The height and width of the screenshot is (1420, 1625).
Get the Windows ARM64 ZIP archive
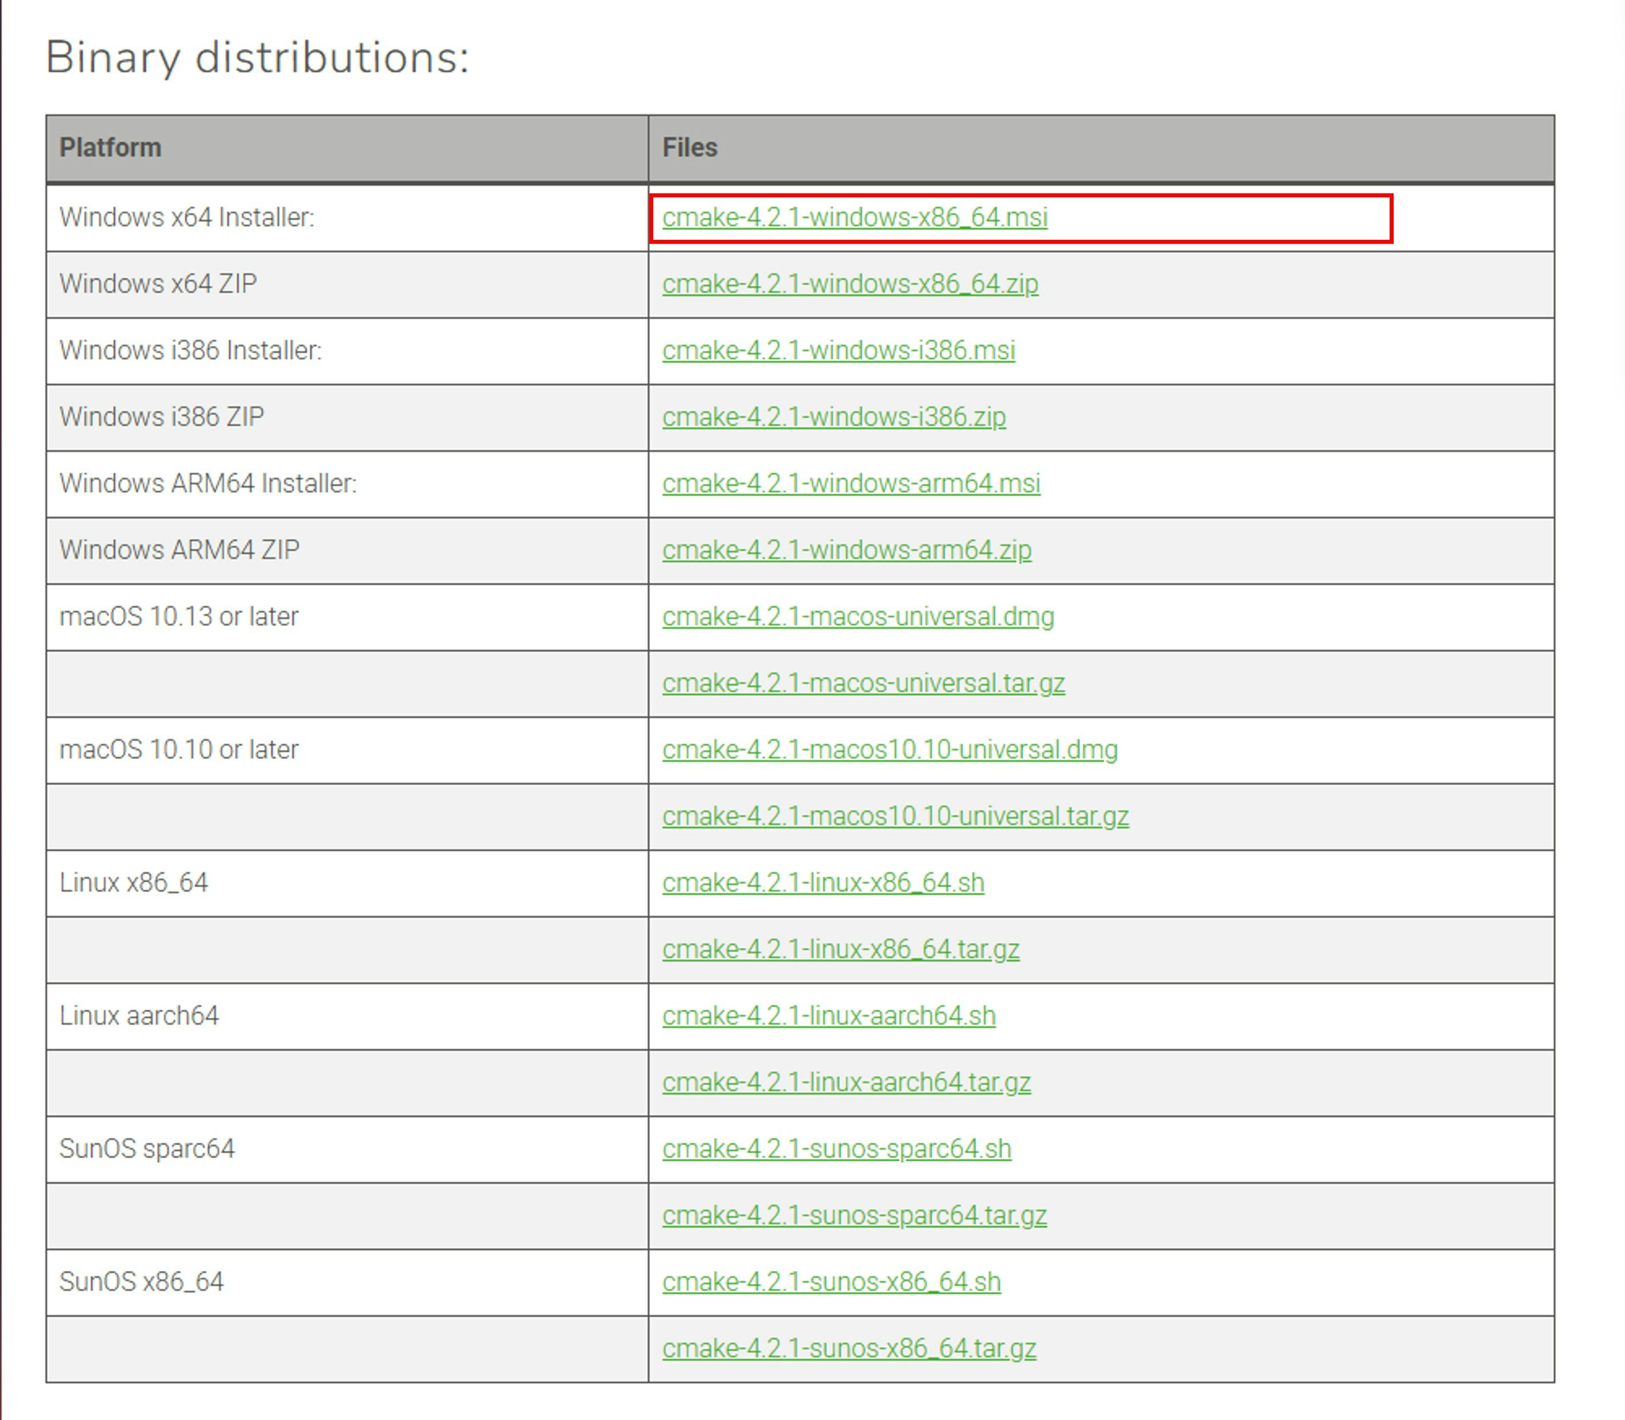click(x=846, y=550)
